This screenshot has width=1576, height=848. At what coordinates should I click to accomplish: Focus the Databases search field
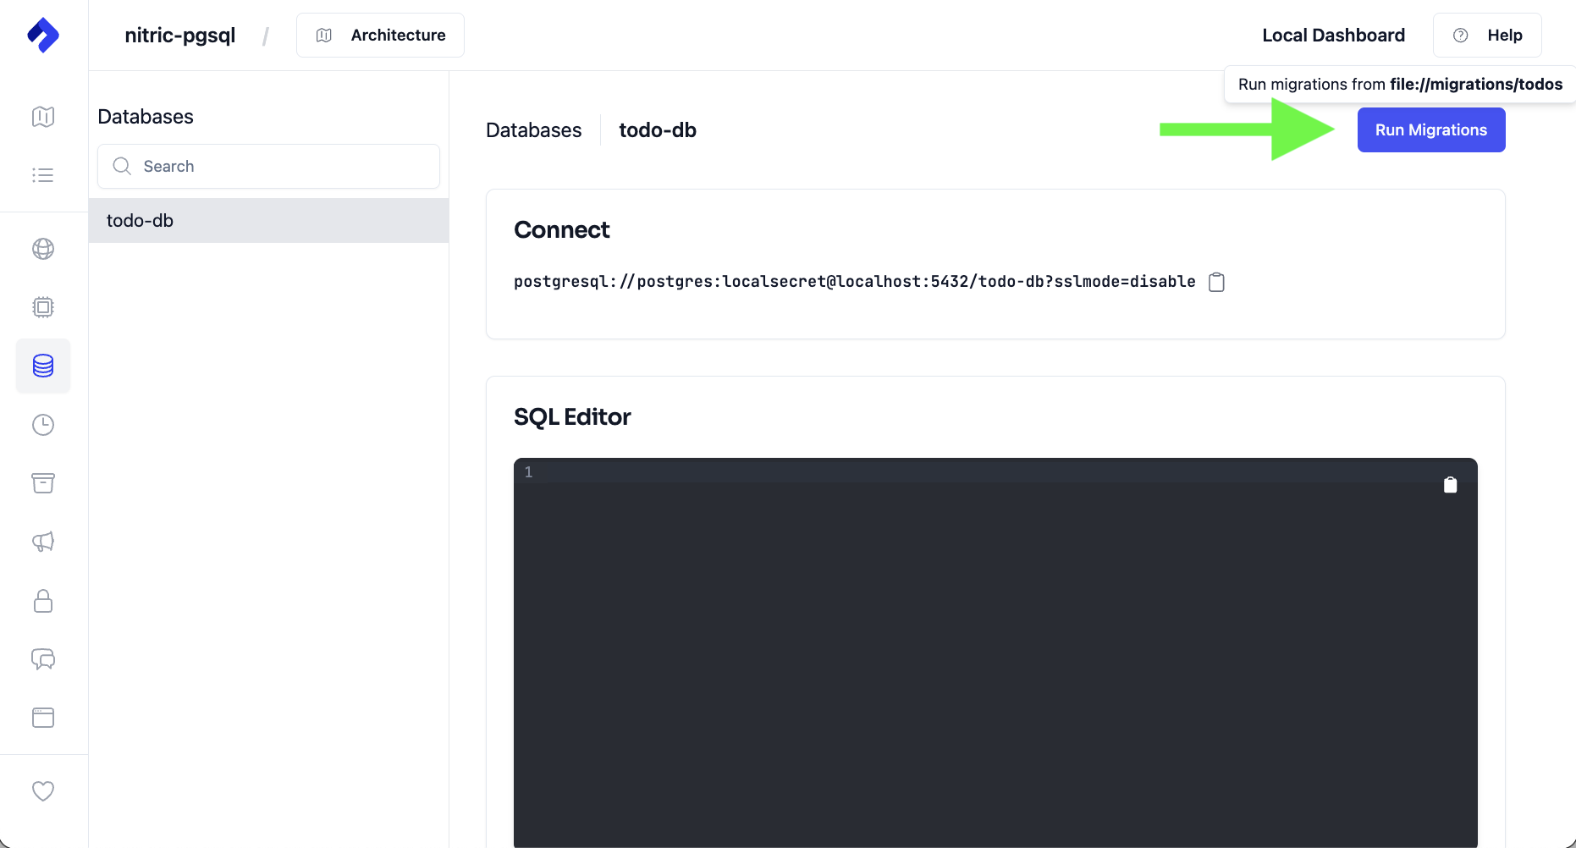point(268,166)
